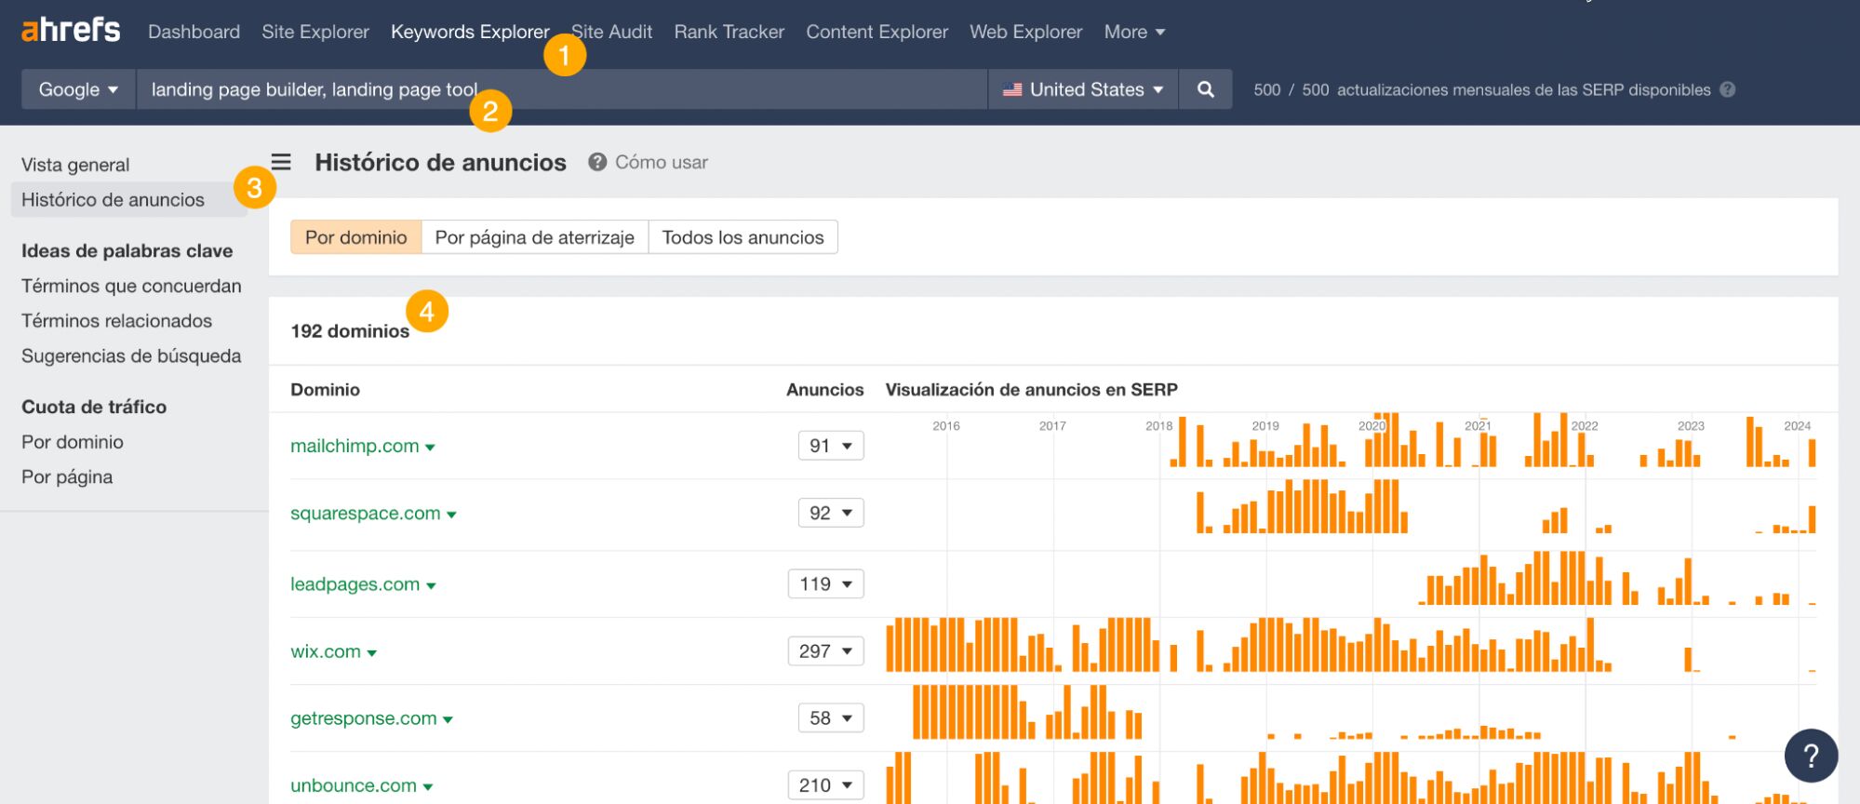Click the ahrefs logo

point(71,31)
